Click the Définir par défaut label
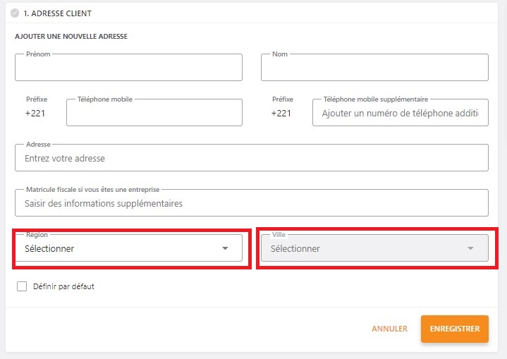507x359 pixels. pyautogui.click(x=63, y=286)
